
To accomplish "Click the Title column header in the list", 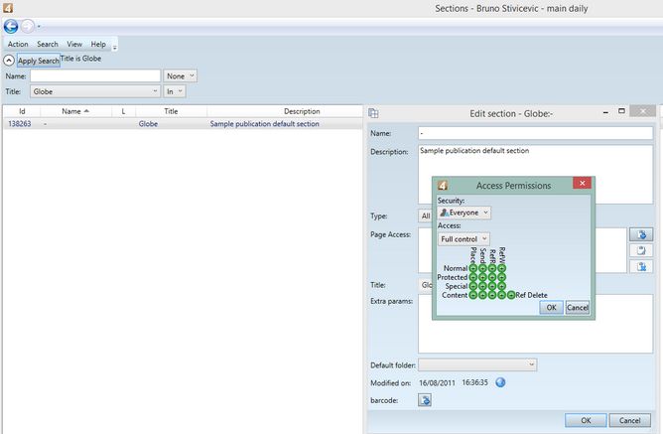I will coord(171,111).
